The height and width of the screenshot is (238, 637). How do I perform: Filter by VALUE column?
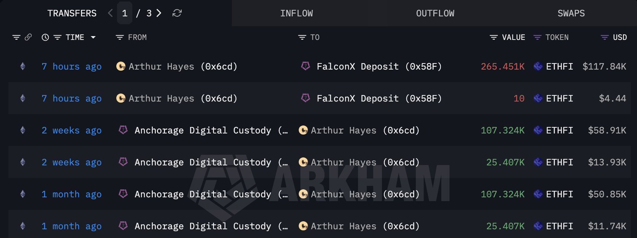tap(494, 37)
